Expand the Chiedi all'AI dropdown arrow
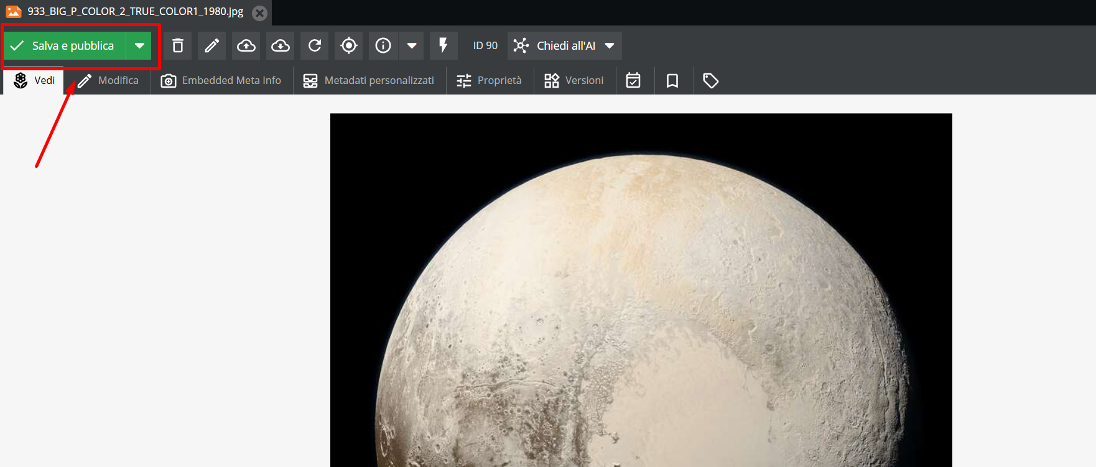Image resolution: width=1096 pixels, height=467 pixels. point(610,45)
